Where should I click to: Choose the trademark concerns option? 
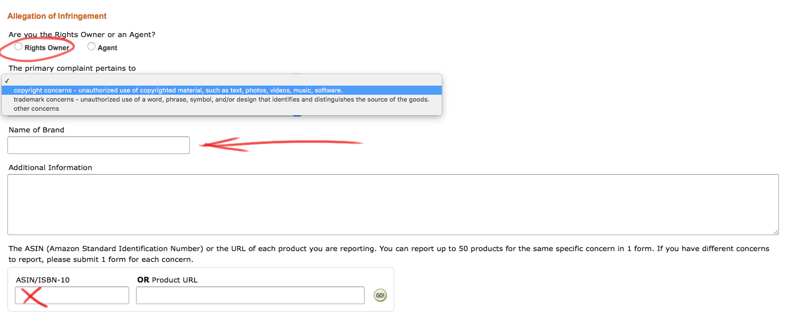coord(222,99)
